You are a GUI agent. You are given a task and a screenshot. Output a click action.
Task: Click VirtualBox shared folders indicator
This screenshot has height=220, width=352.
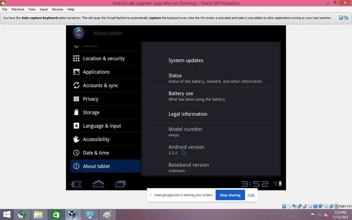click(310, 206)
